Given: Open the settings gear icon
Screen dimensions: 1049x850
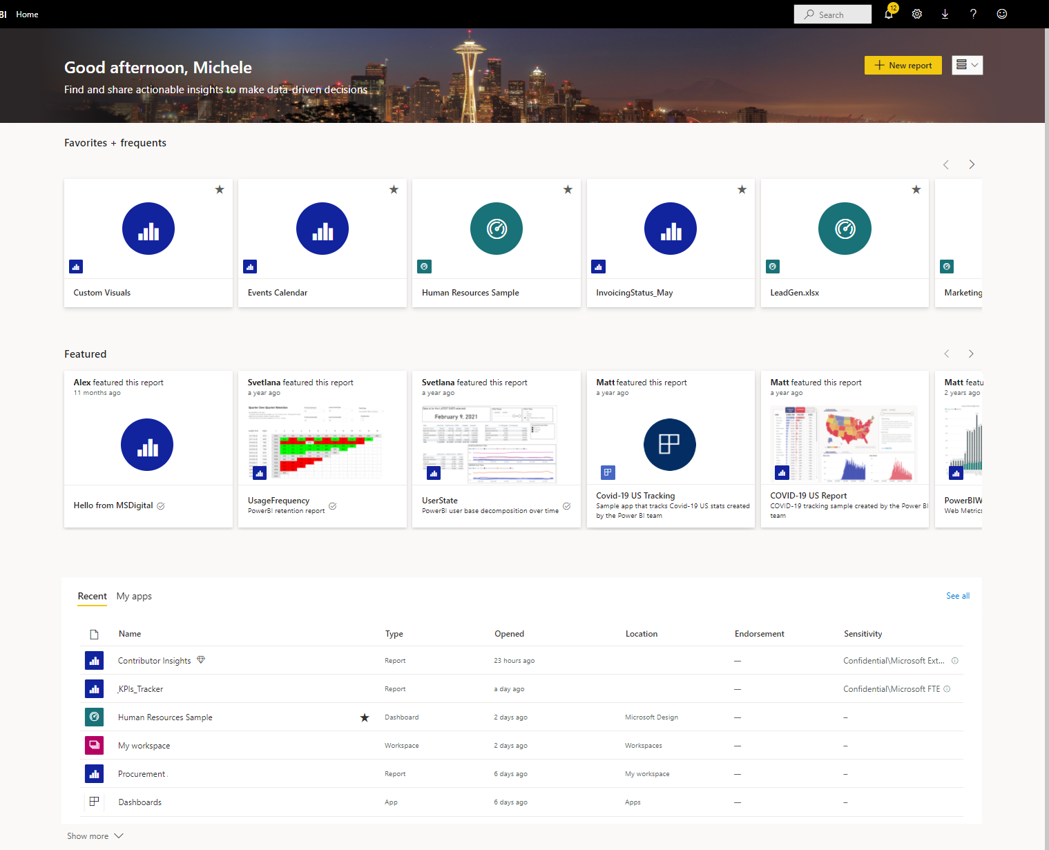Looking at the screenshot, I should (917, 14).
